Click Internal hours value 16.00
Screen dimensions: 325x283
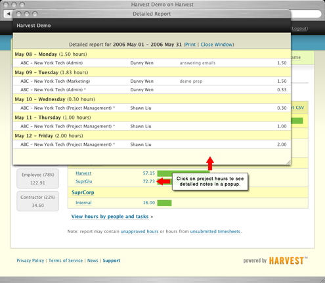pyautogui.click(x=149, y=203)
